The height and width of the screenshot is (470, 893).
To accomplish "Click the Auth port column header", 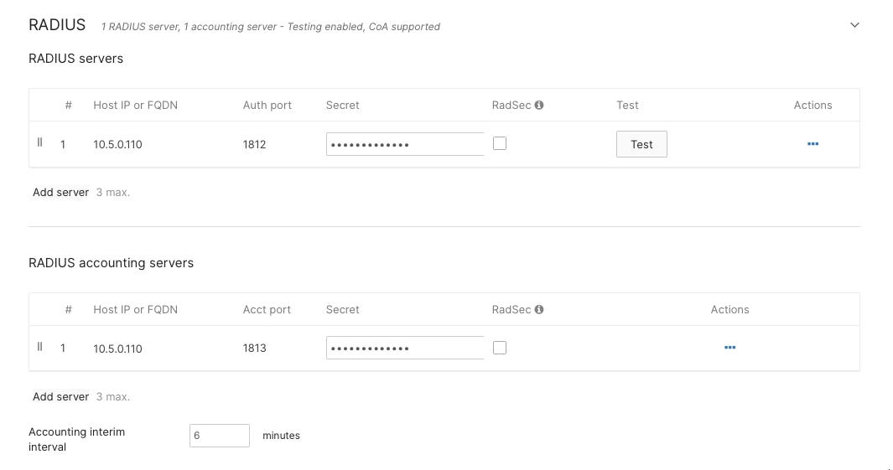I will click(267, 106).
